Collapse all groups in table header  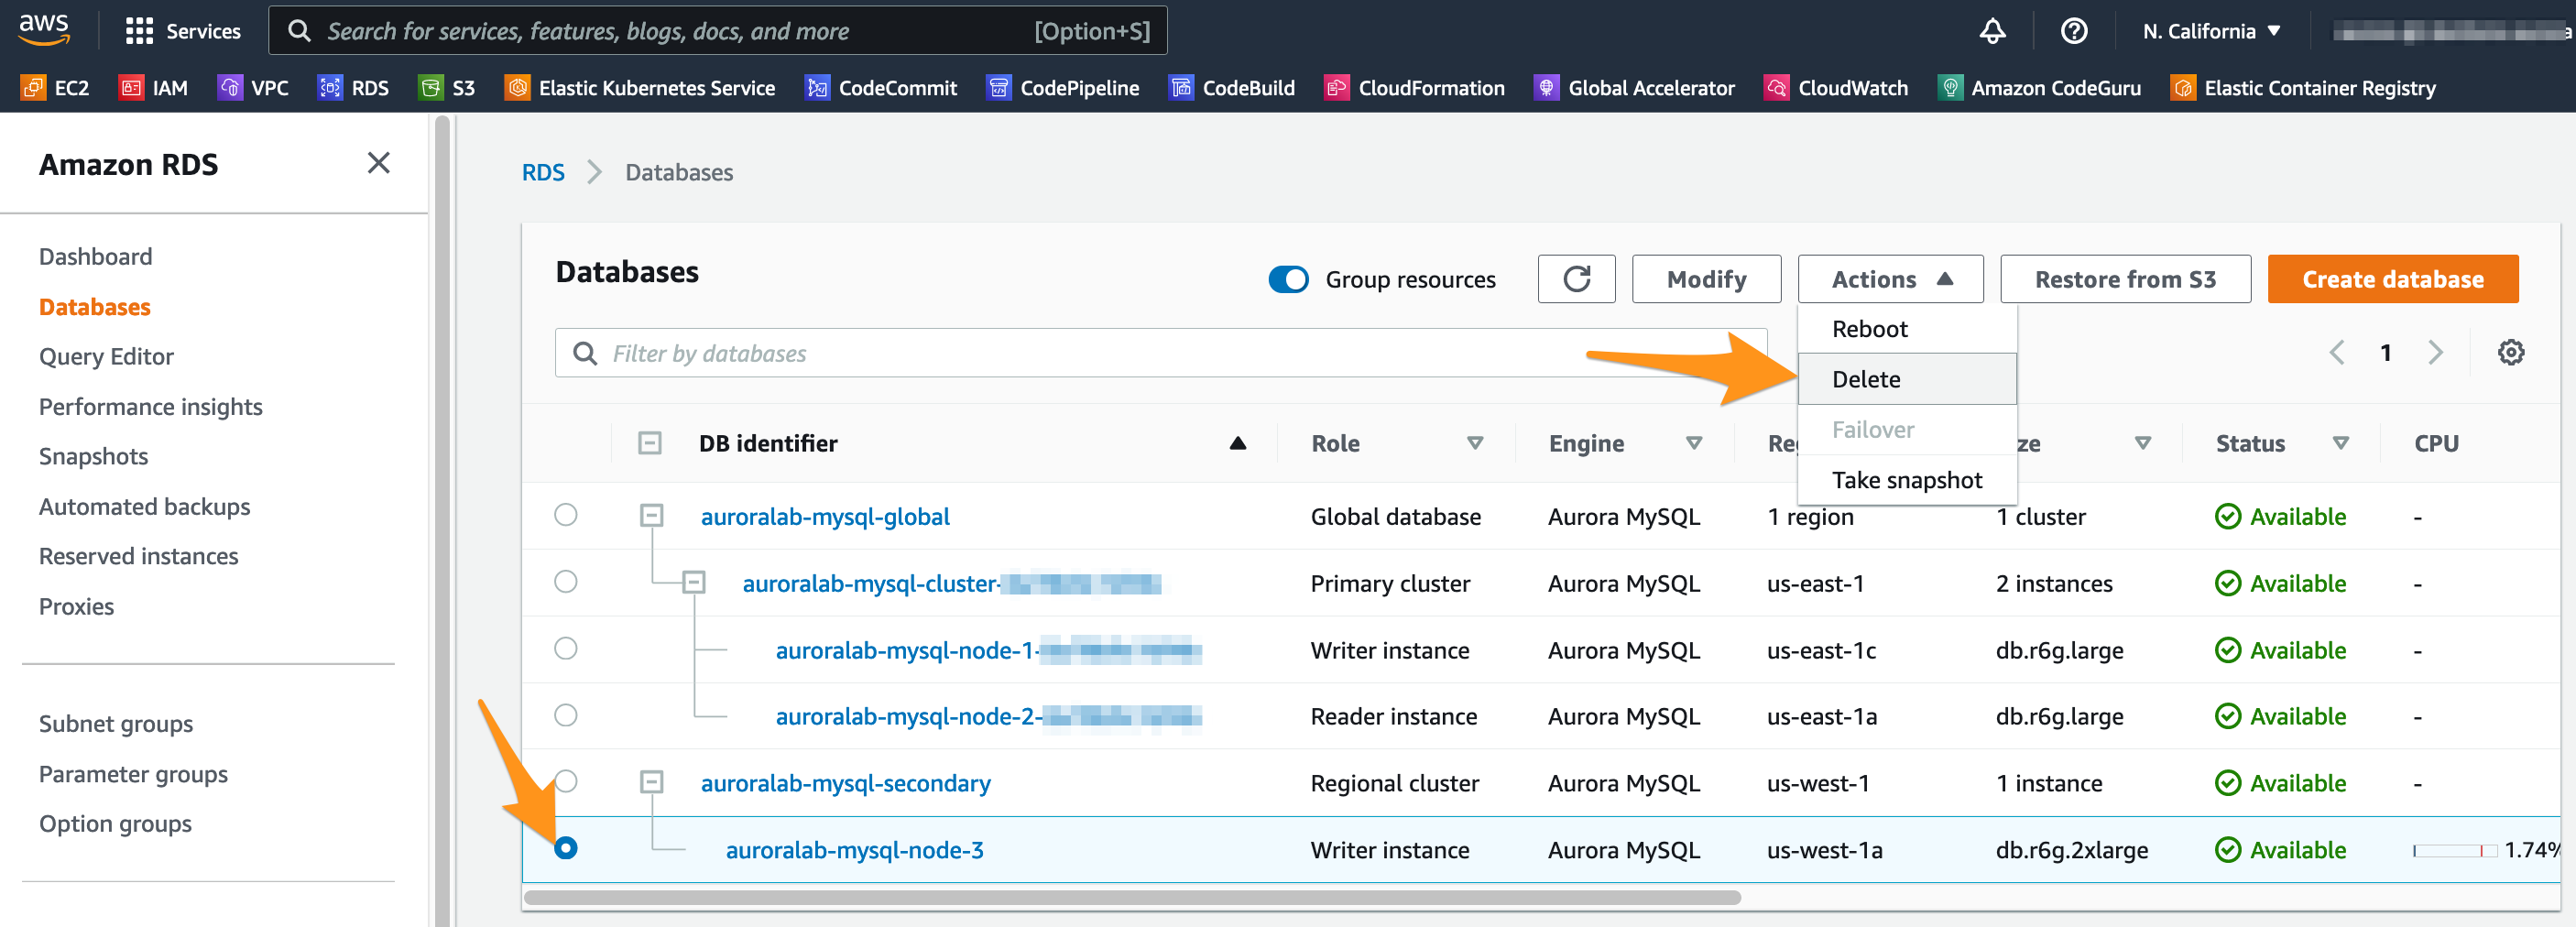[x=650, y=443]
